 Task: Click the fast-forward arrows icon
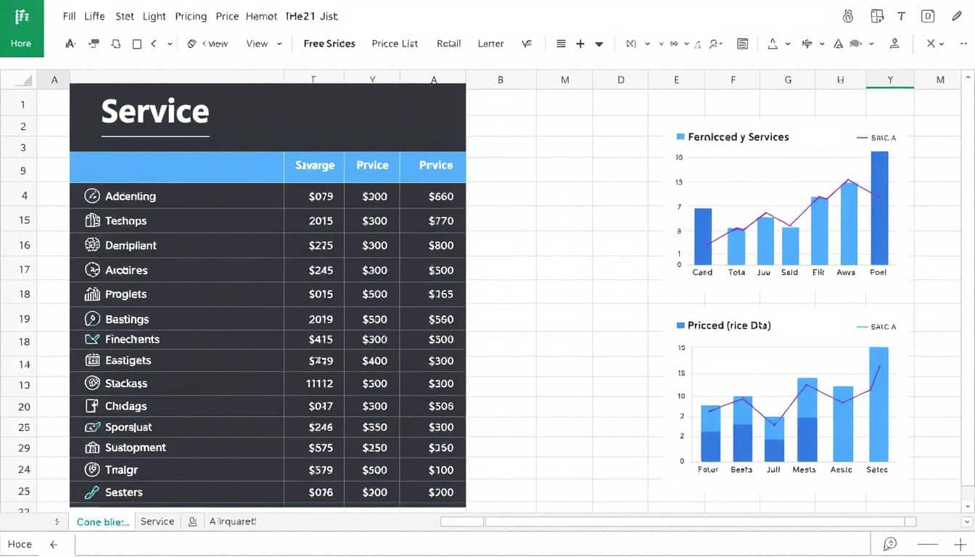coord(675,44)
